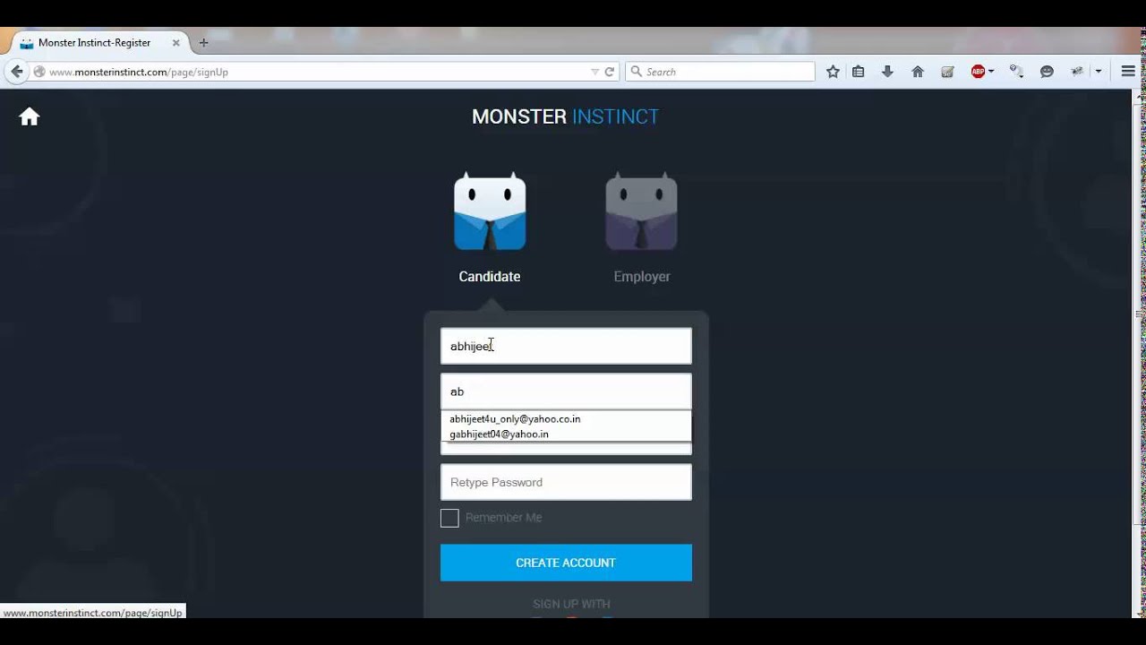Click the white home icon on the page

click(30, 116)
